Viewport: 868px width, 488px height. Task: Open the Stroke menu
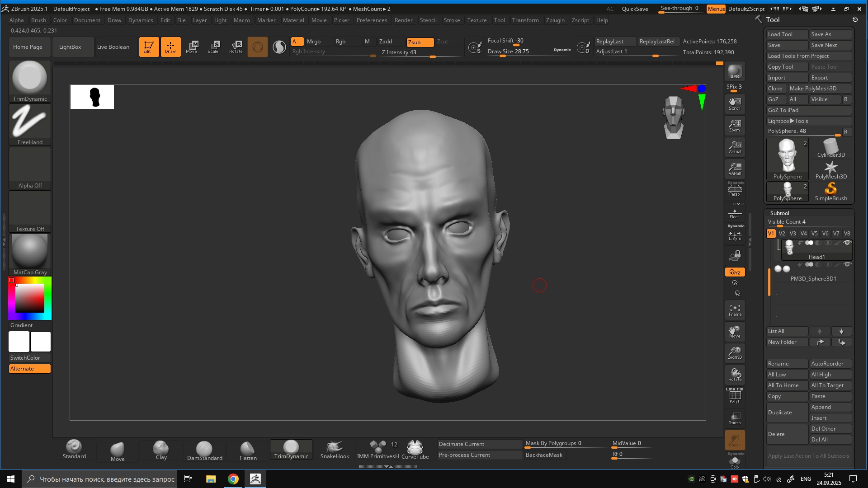click(x=452, y=20)
